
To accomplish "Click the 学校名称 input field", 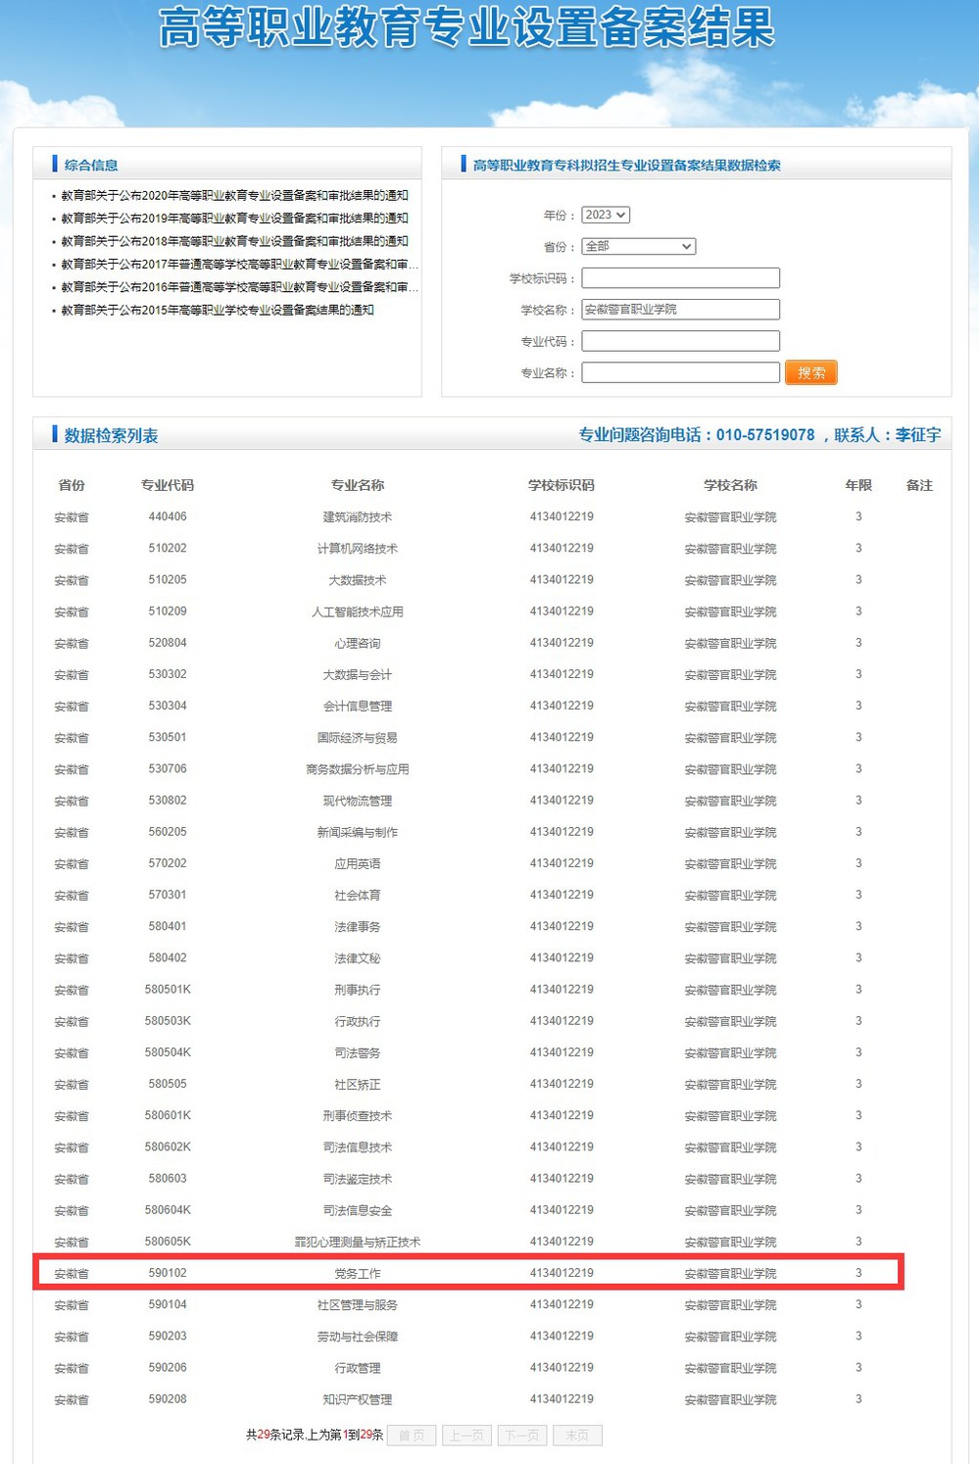I will pyautogui.click(x=680, y=310).
